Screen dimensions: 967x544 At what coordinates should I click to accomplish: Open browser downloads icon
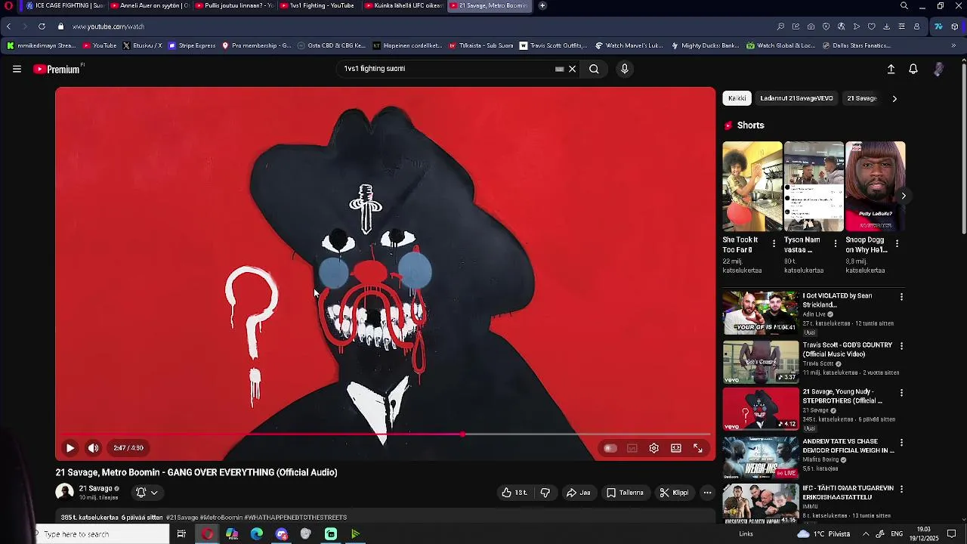click(886, 26)
